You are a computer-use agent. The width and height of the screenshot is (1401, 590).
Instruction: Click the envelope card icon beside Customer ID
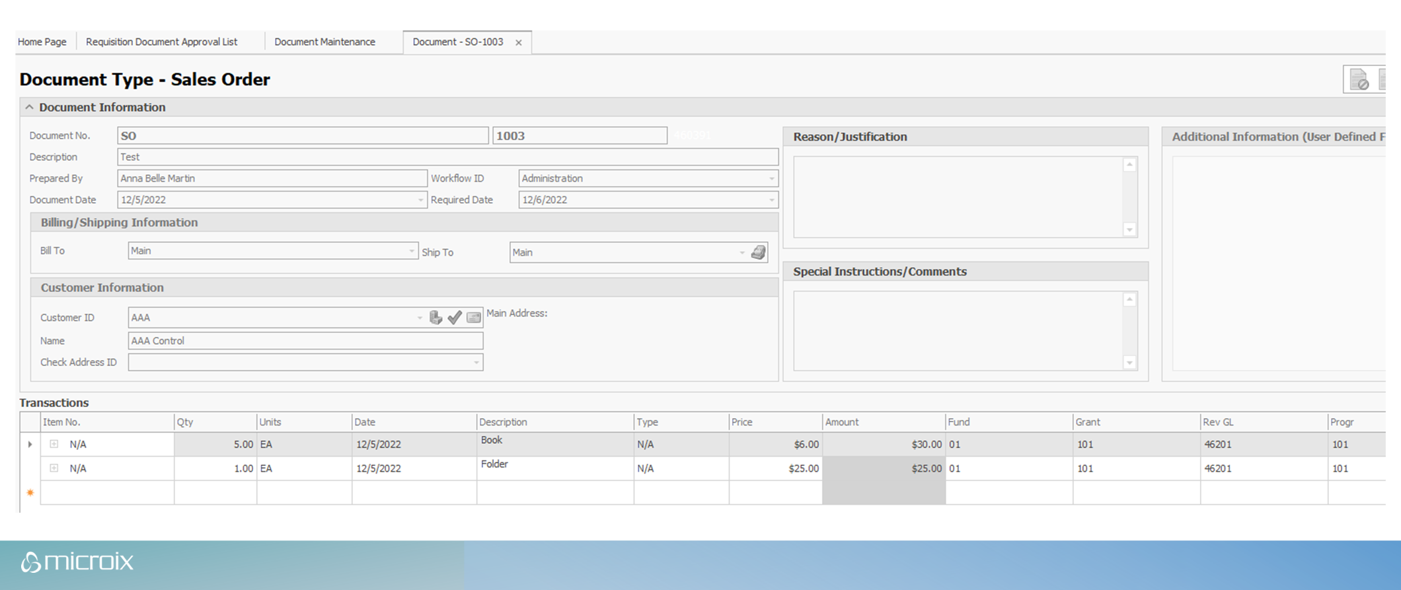(x=474, y=318)
